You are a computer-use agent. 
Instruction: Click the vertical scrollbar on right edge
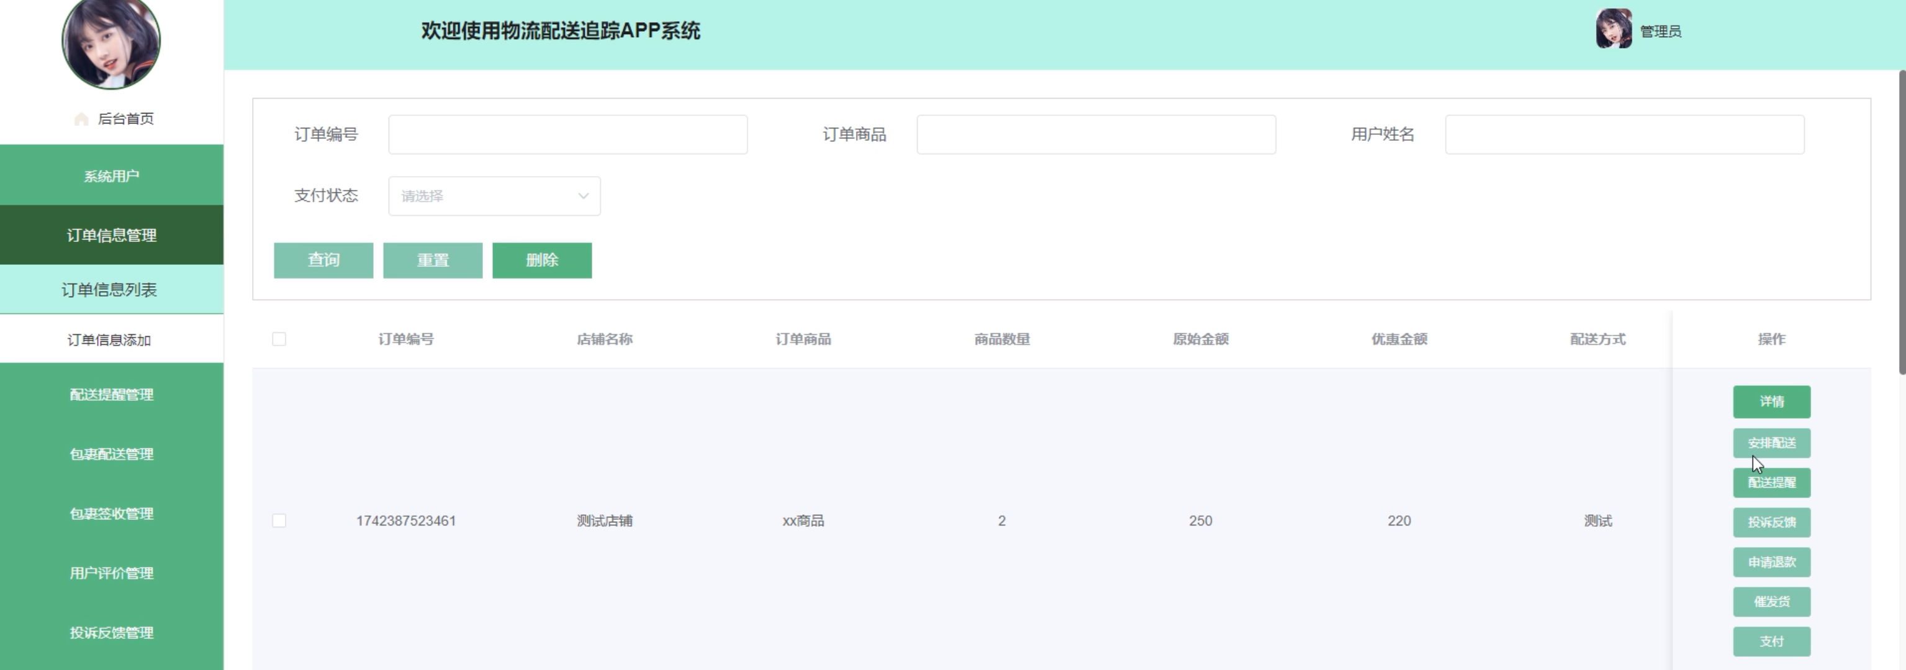point(1902,222)
